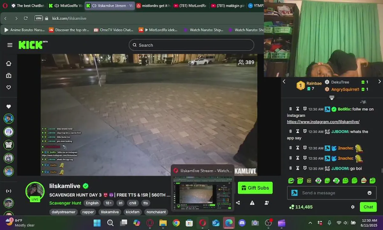
Task: Open the Kick hamburger sidebar menu
Action: tap(10, 45)
